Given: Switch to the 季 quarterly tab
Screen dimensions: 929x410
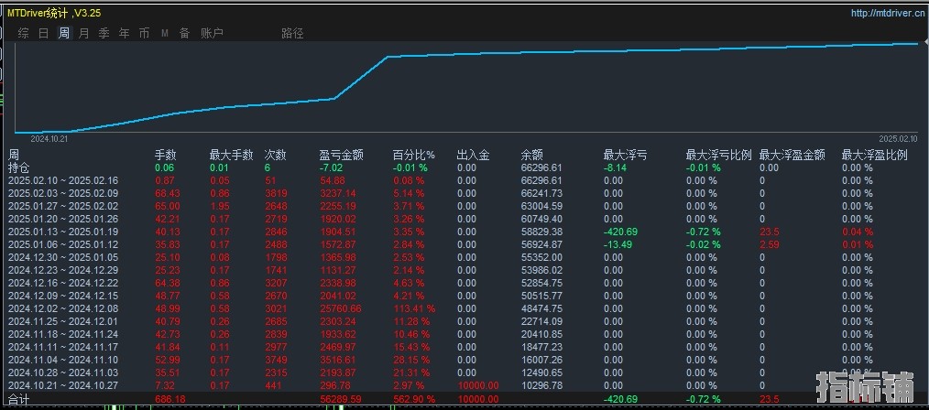Looking at the screenshot, I should (104, 33).
